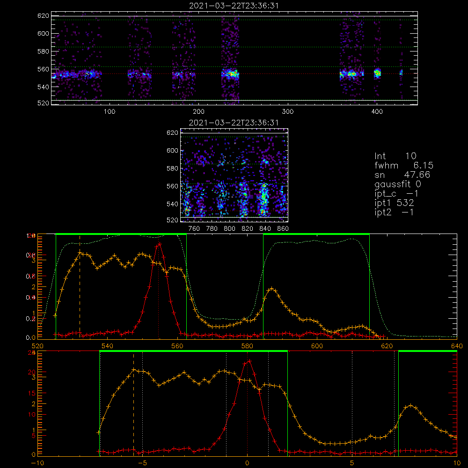
Task: Click y-axis label 560 on middle image
Action: tap(172, 186)
